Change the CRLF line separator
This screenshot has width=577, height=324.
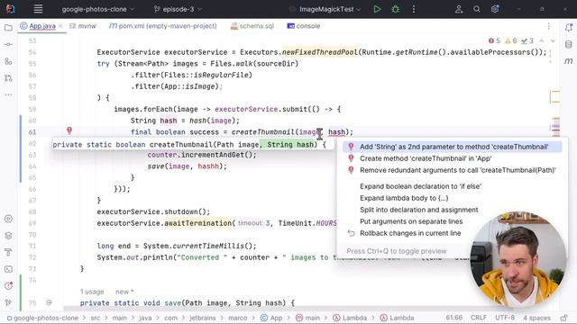coord(479,318)
